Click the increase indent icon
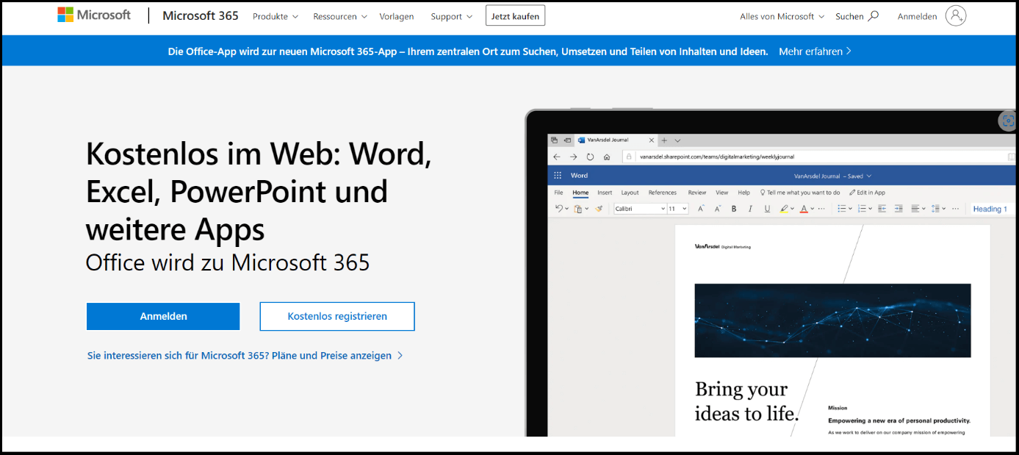The height and width of the screenshot is (455, 1019). [x=899, y=209]
